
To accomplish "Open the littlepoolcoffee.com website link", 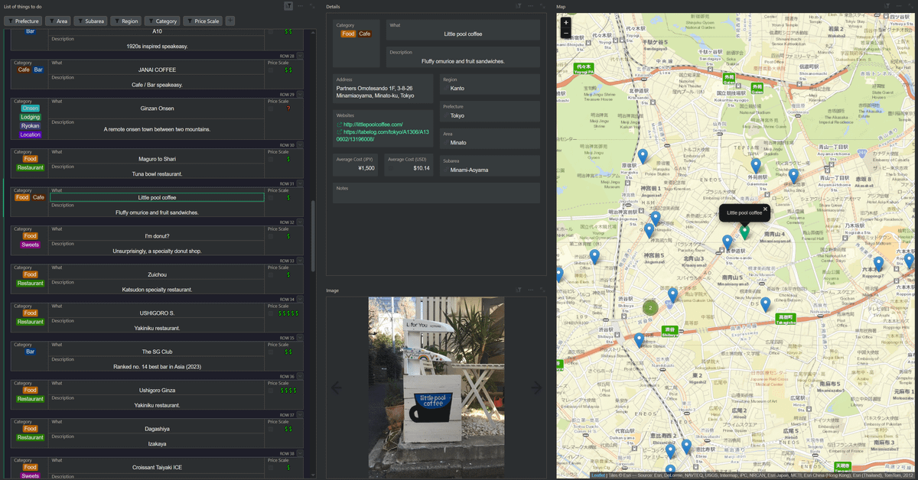I will 373,125.
